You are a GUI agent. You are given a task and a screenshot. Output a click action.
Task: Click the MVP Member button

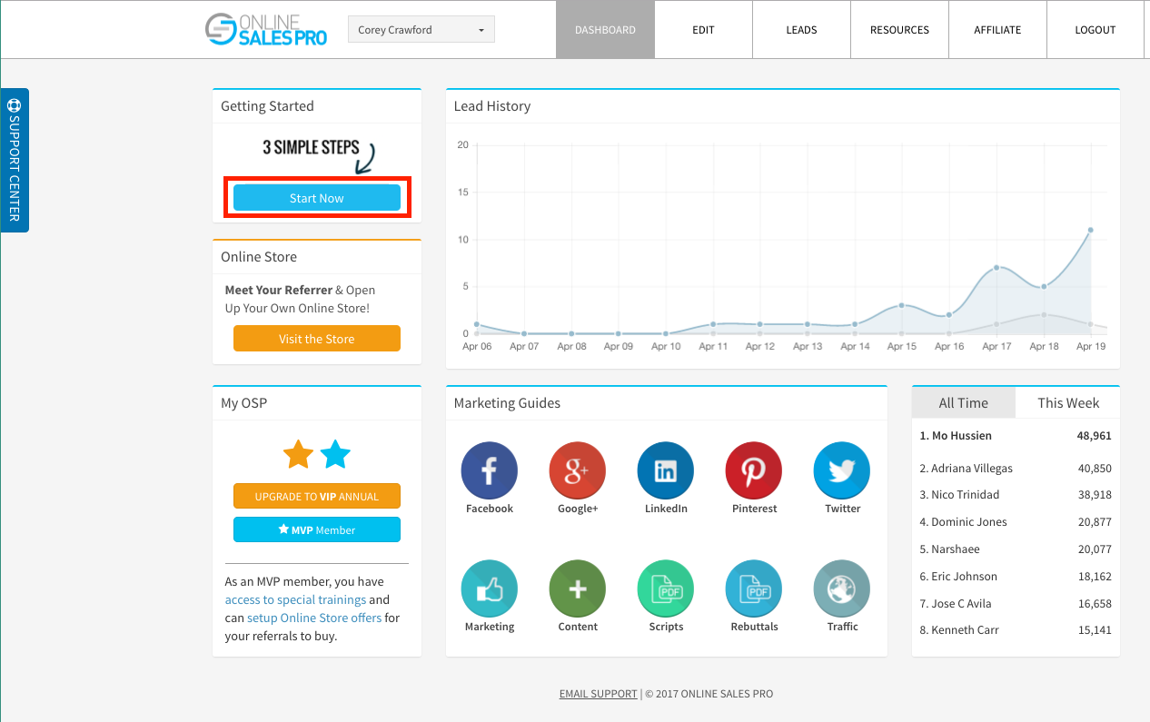(x=317, y=529)
